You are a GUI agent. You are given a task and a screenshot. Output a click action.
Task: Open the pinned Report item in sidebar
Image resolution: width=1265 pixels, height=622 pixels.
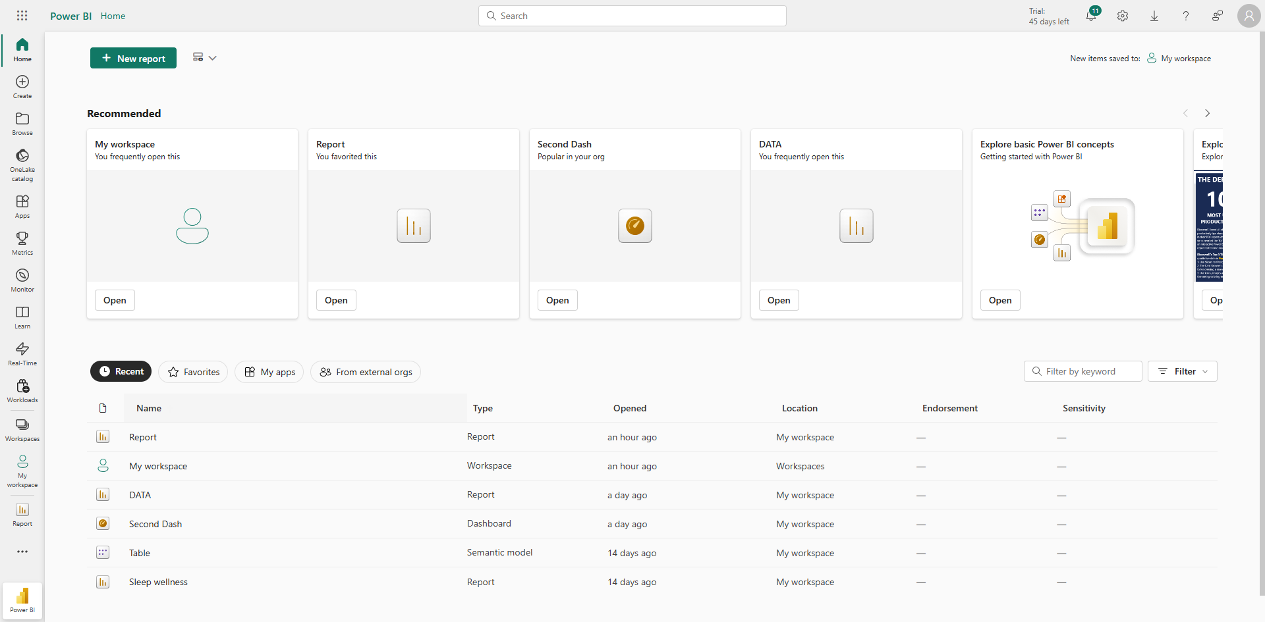22,515
